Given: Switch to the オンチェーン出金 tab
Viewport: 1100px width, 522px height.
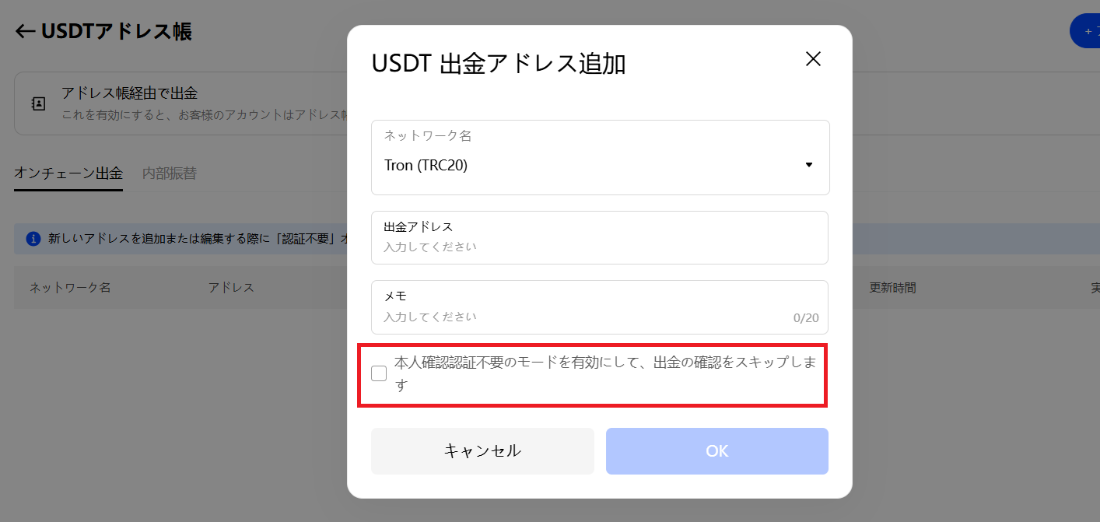Looking at the screenshot, I should (68, 173).
